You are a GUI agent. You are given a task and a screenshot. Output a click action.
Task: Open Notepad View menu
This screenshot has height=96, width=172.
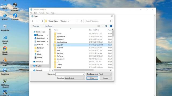pyautogui.click(x=47, y=13)
